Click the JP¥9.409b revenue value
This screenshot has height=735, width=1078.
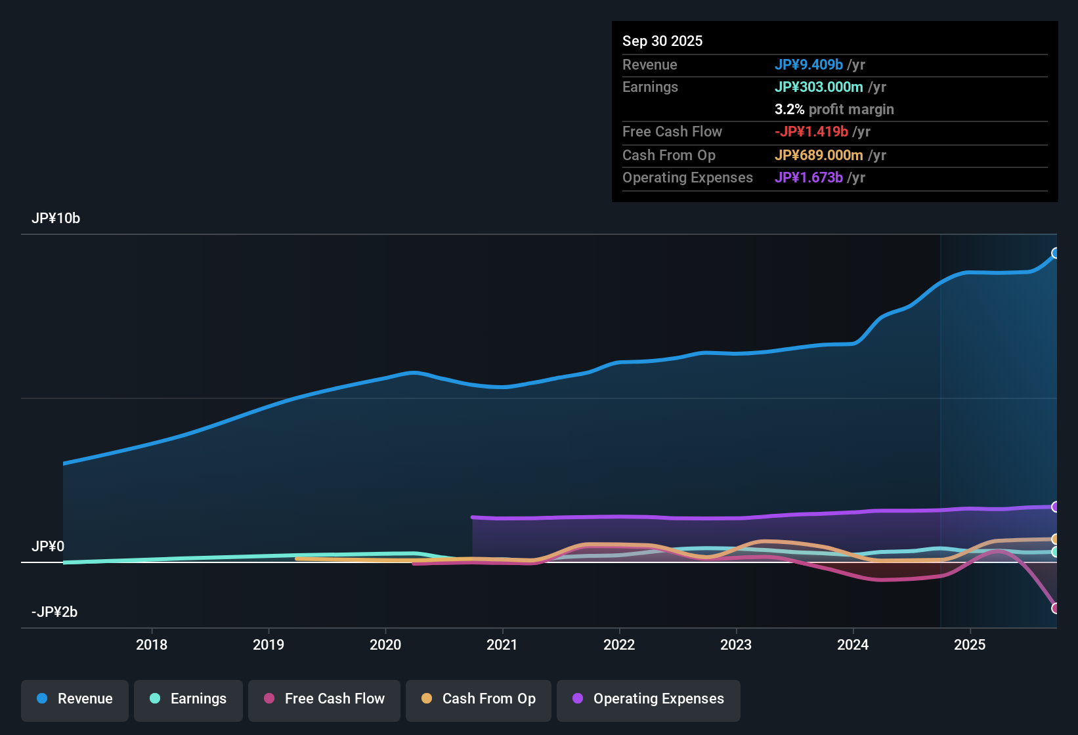click(809, 64)
